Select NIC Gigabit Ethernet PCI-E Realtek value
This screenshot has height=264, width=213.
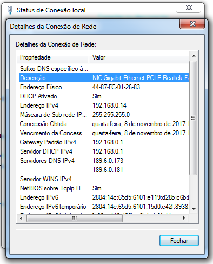[x=141, y=78]
